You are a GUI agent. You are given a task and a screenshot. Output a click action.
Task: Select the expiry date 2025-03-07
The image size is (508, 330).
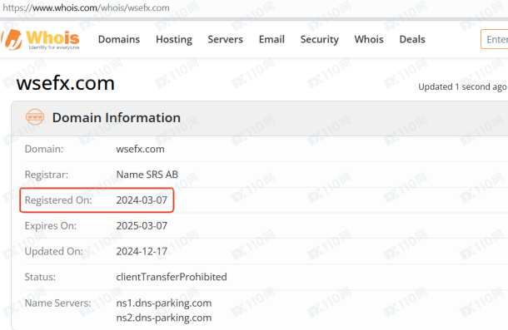[142, 226]
